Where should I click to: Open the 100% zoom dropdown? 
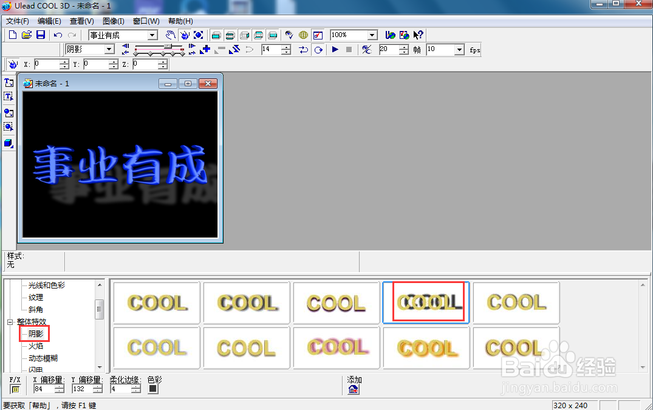[x=372, y=35]
